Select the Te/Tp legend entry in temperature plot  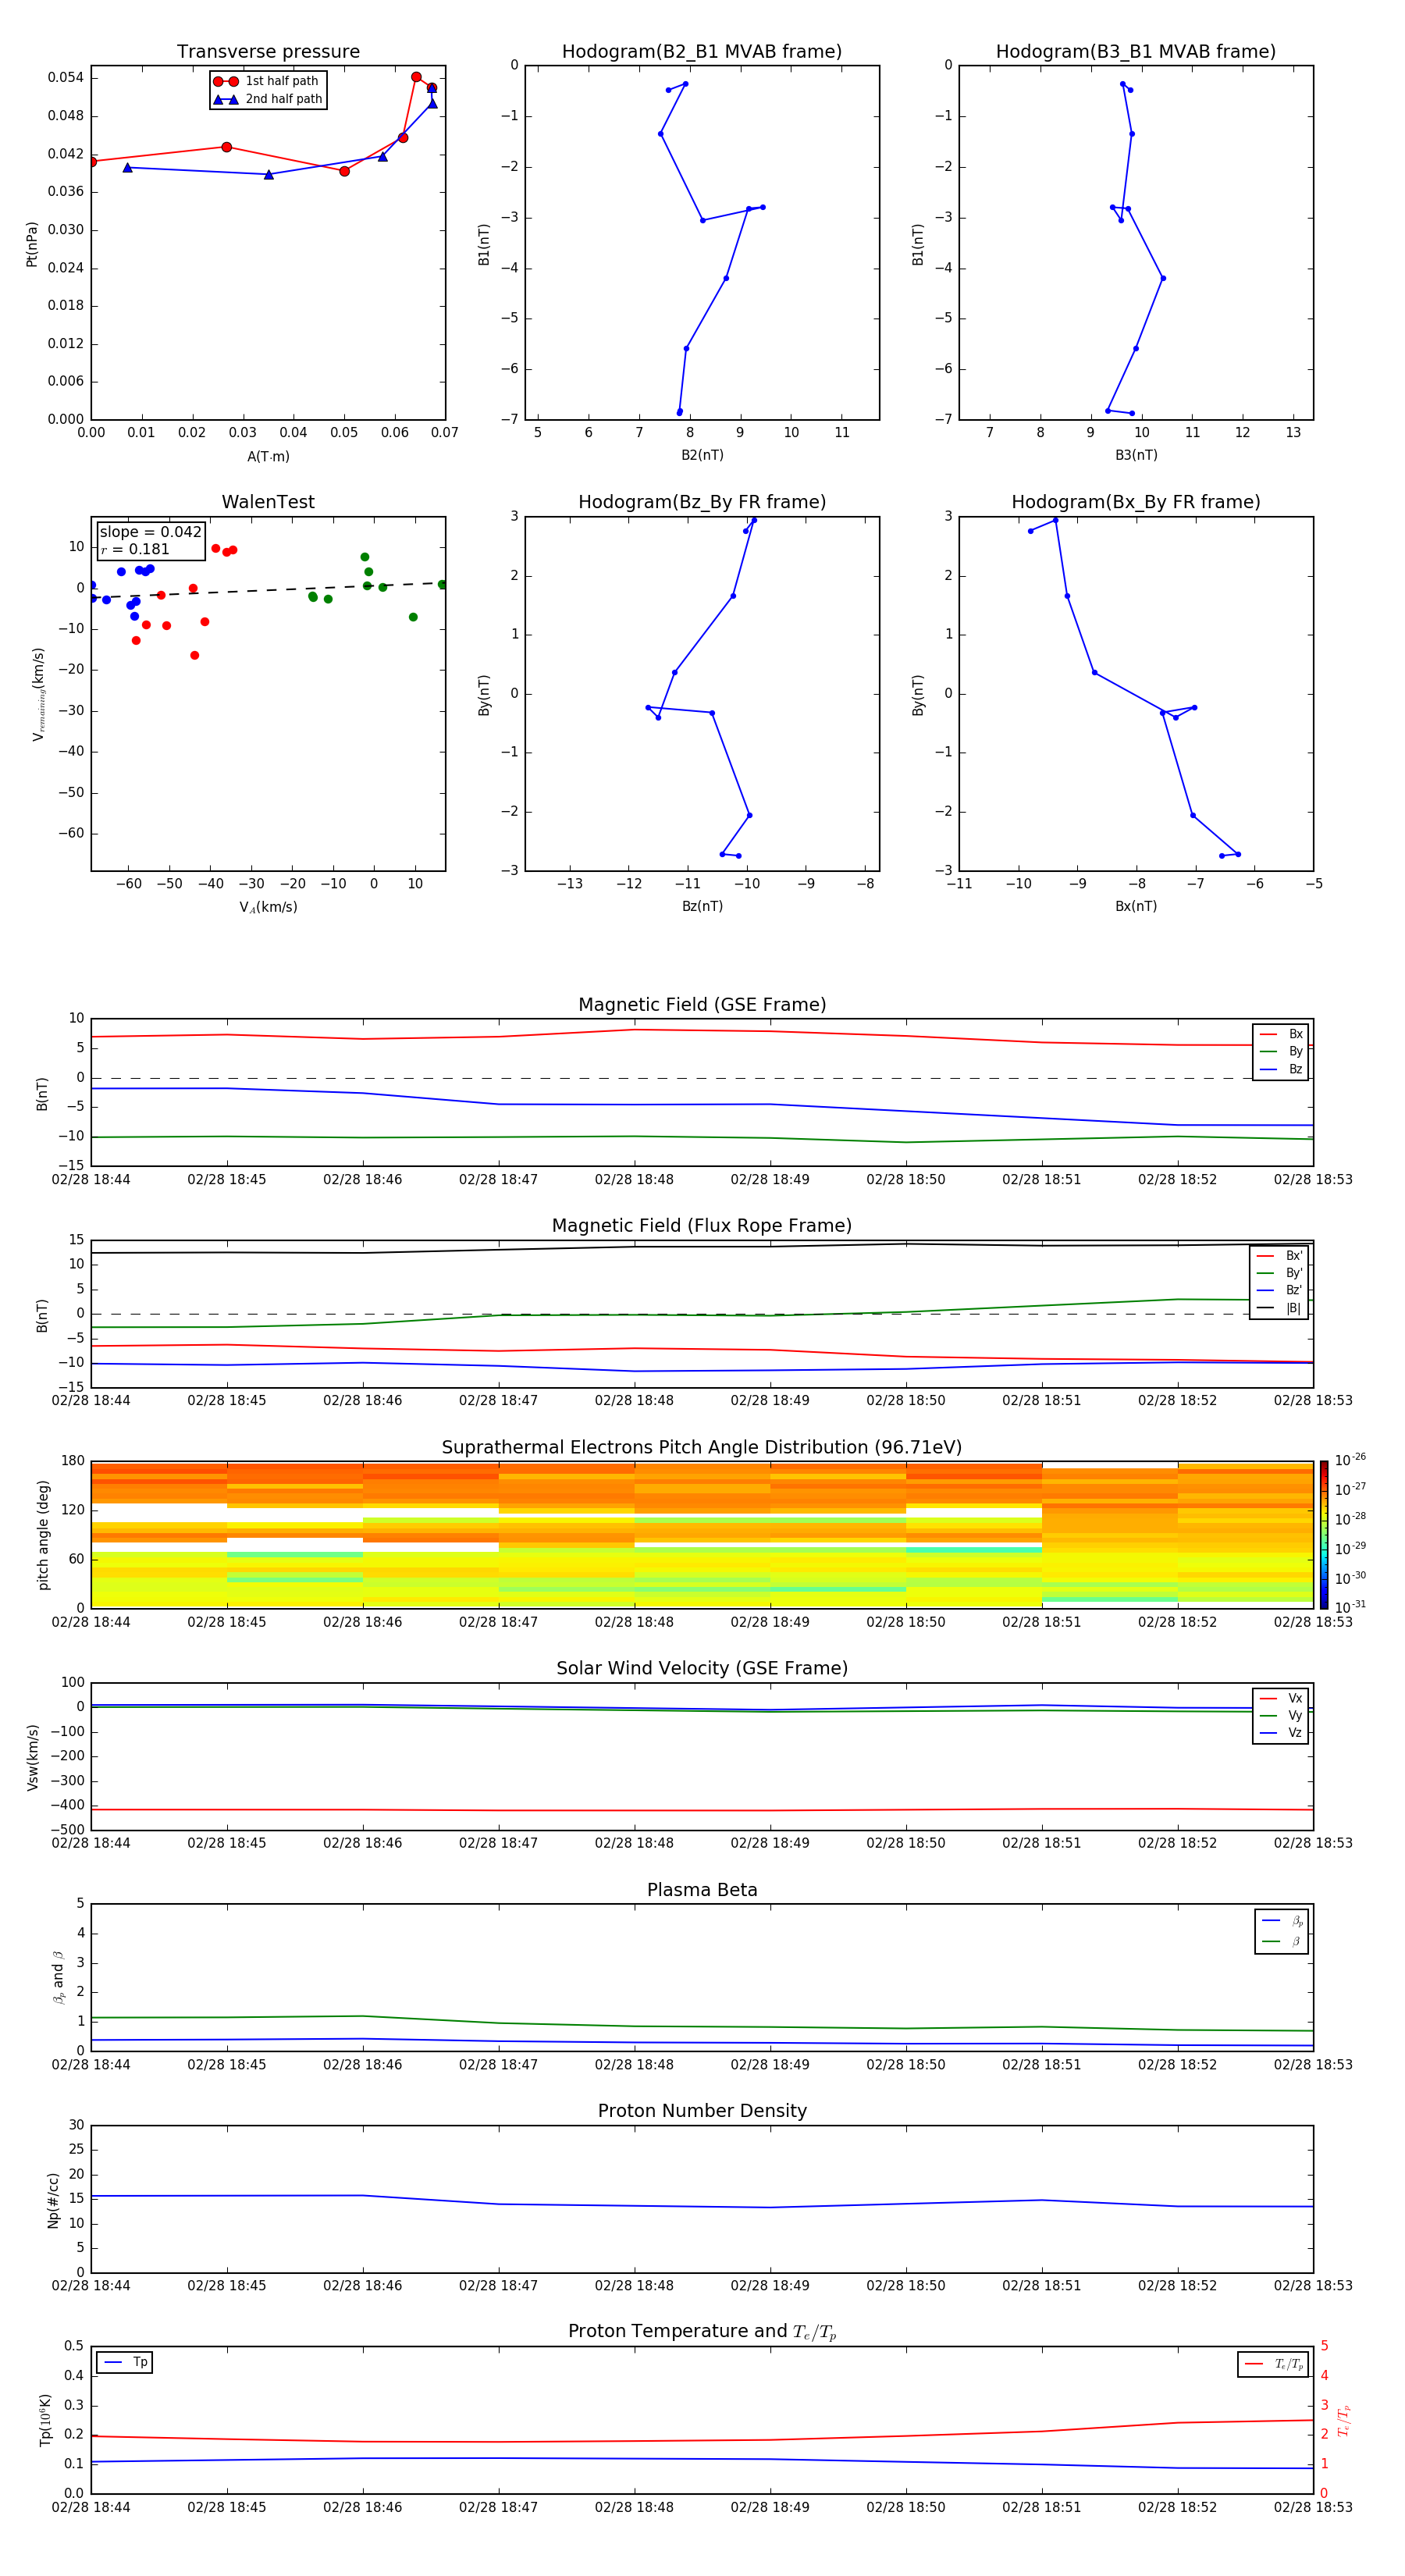[x=1273, y=2364]
